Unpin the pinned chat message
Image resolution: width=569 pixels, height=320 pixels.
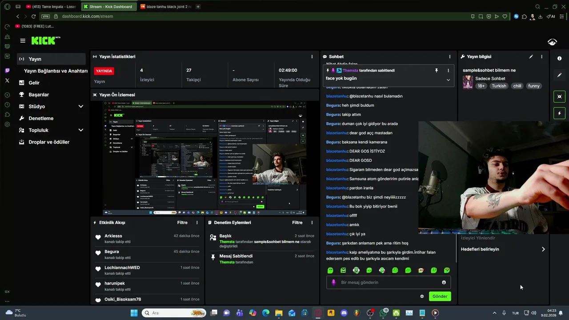[x=437, y=70]
